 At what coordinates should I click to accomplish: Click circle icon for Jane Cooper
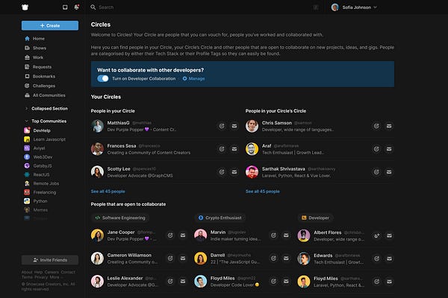tap(170, 235)
